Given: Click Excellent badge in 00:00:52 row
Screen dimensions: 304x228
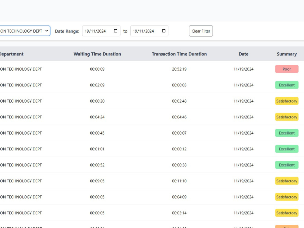Looking at the screenshot, I should [287, 165].
